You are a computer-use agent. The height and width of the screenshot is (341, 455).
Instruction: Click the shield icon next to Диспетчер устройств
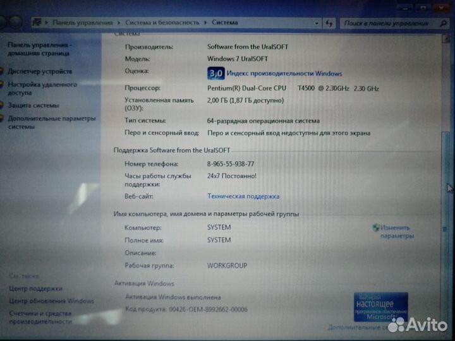pos(2,71)
